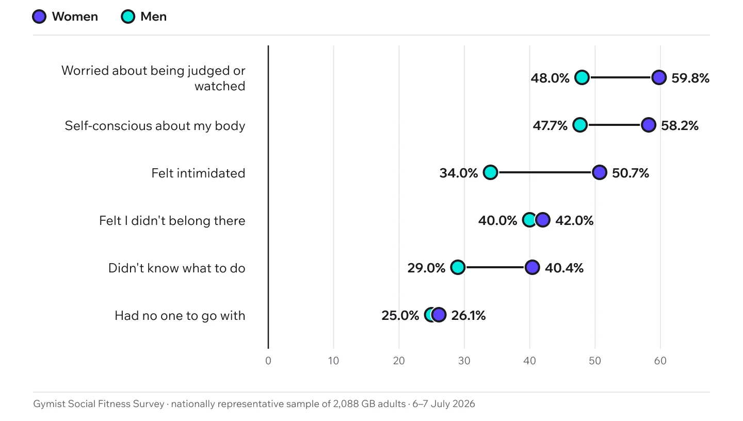Select the Men 48.0% data point
Screen dimensions: 743x421
tap(582, 77)
